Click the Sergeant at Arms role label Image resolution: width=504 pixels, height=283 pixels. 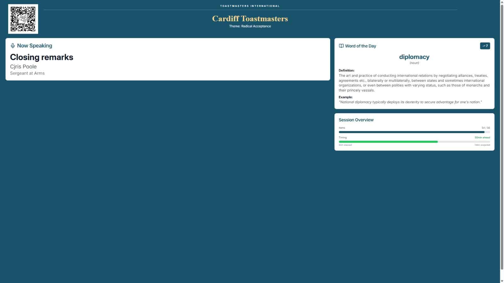click(x=27, y=73)
